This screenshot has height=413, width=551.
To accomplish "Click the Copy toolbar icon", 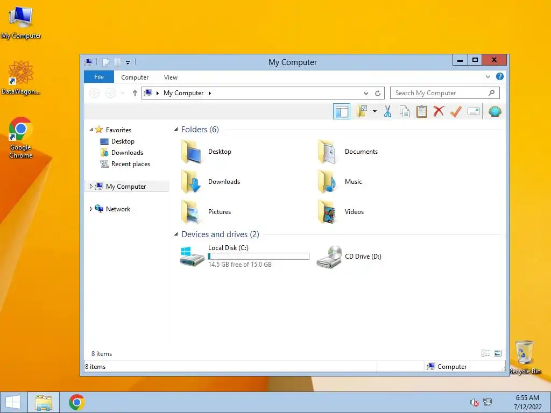I will pyautogui.click(x=405, y=112).
